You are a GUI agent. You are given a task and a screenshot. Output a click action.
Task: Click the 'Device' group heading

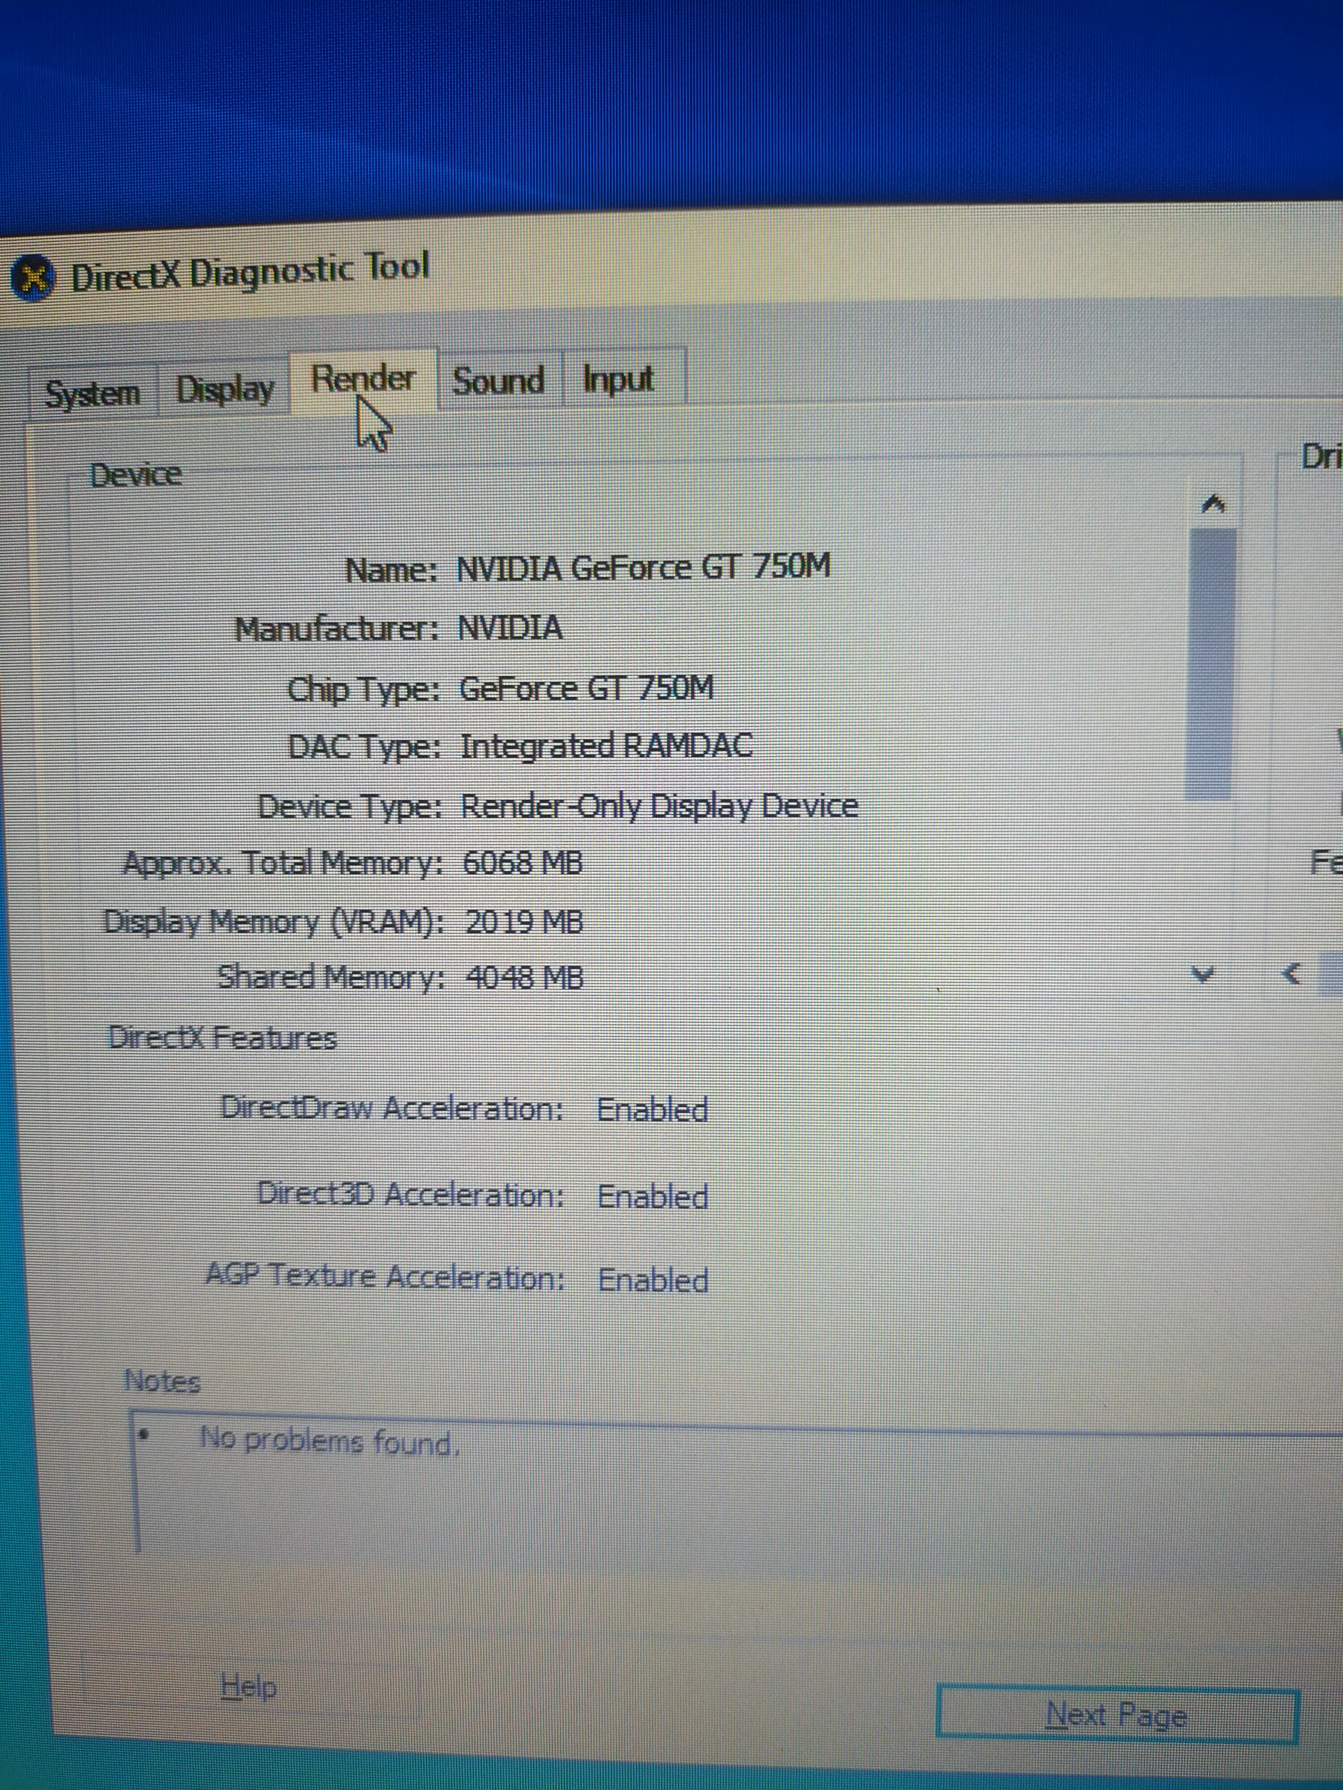point(135,474)
